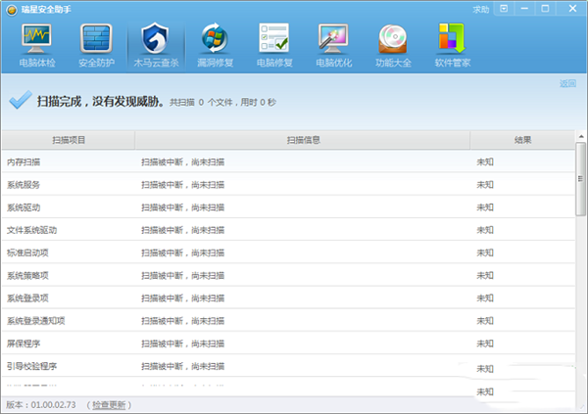The height and width of the screenshot is (414, 588).
Task: Click 返回 to go back
Action: 567,84
